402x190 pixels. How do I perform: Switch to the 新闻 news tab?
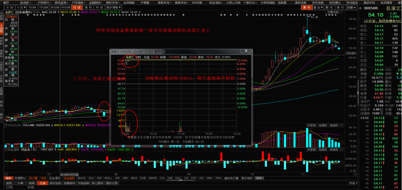click(x=31, y=183)
